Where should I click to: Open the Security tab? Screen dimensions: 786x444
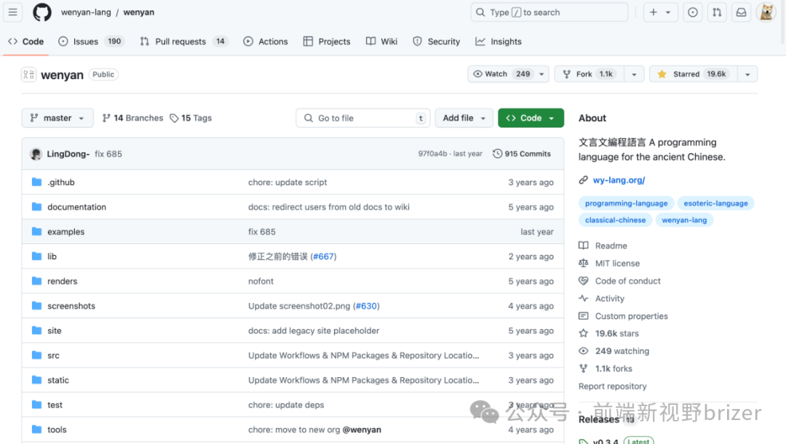[x=436, y=41]
